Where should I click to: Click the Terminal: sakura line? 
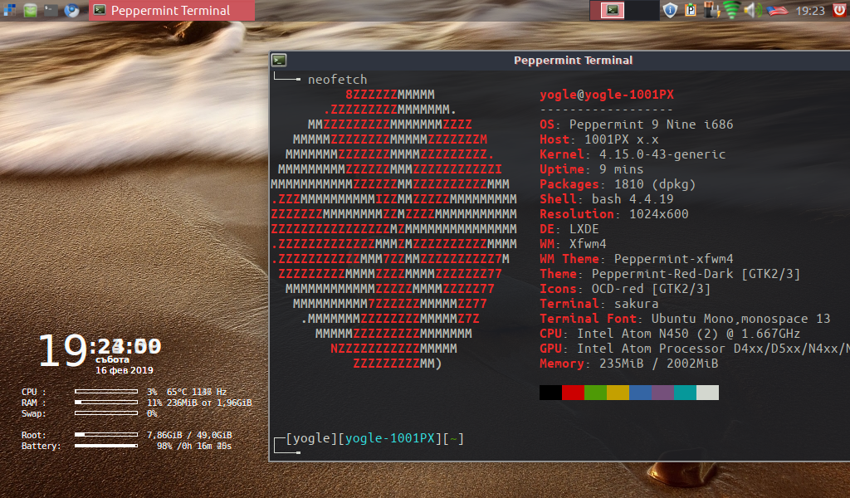coord(598,304)
